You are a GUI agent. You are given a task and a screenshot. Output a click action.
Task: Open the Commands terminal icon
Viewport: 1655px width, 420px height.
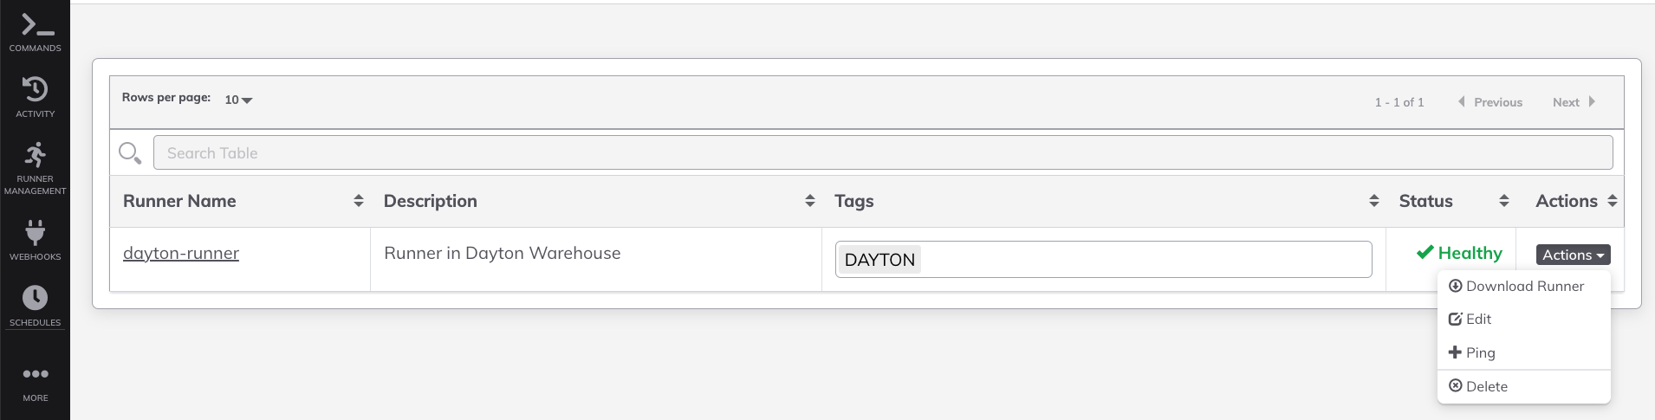tap(36, 24)
